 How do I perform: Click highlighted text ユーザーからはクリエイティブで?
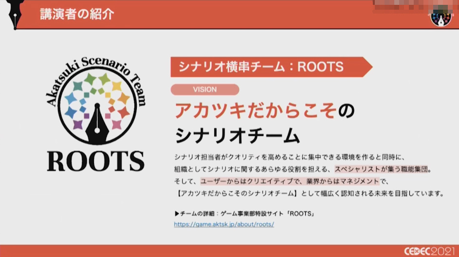pyautogui.click(x=251, y=181)
